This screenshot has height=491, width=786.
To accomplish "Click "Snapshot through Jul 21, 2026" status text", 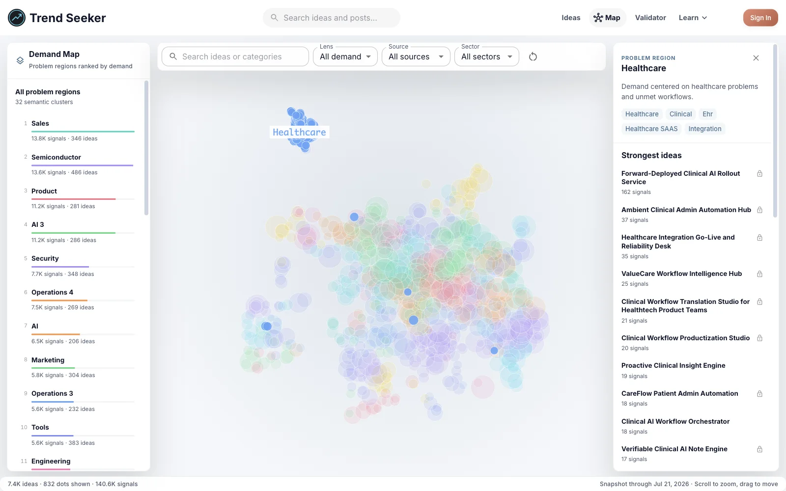I will point(644,484).
